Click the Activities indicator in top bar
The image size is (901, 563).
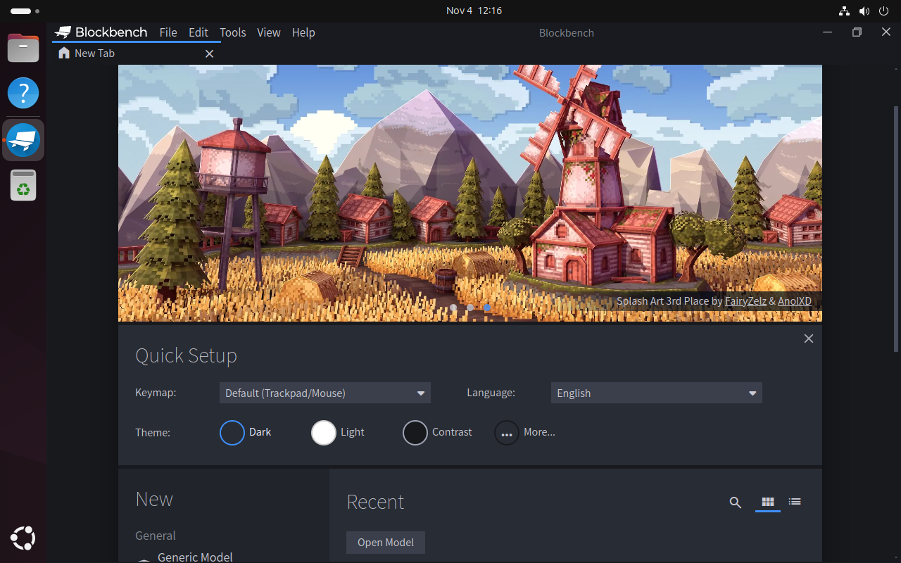[x=25, y=11]
